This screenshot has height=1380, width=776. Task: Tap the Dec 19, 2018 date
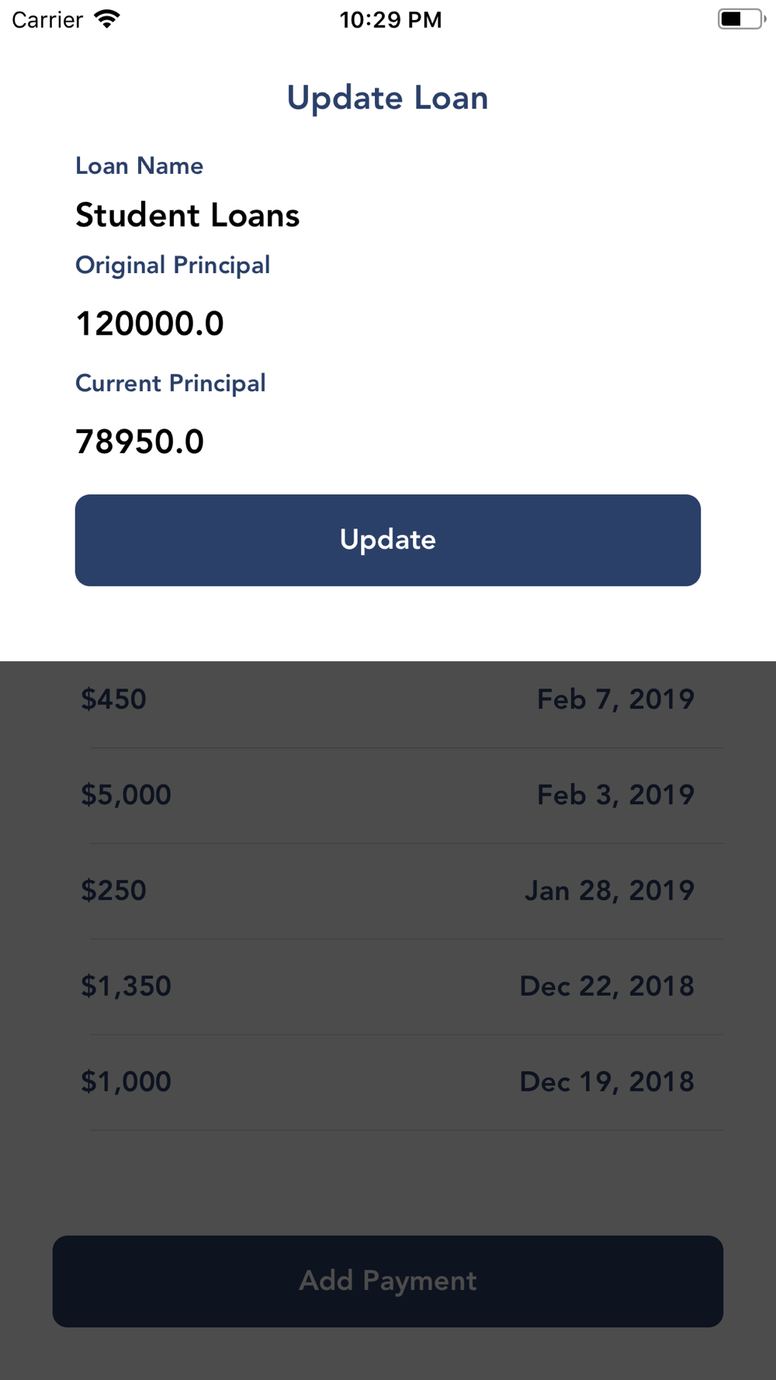tap(607, 1082)
